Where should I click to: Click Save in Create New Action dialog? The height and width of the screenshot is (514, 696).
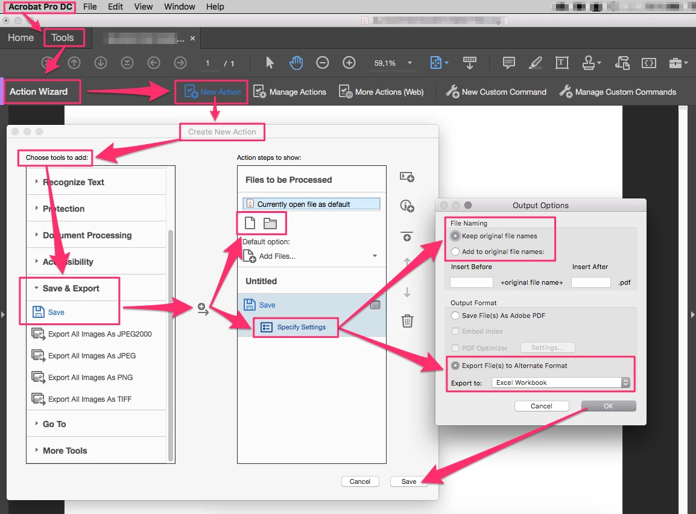coord(409,481)
